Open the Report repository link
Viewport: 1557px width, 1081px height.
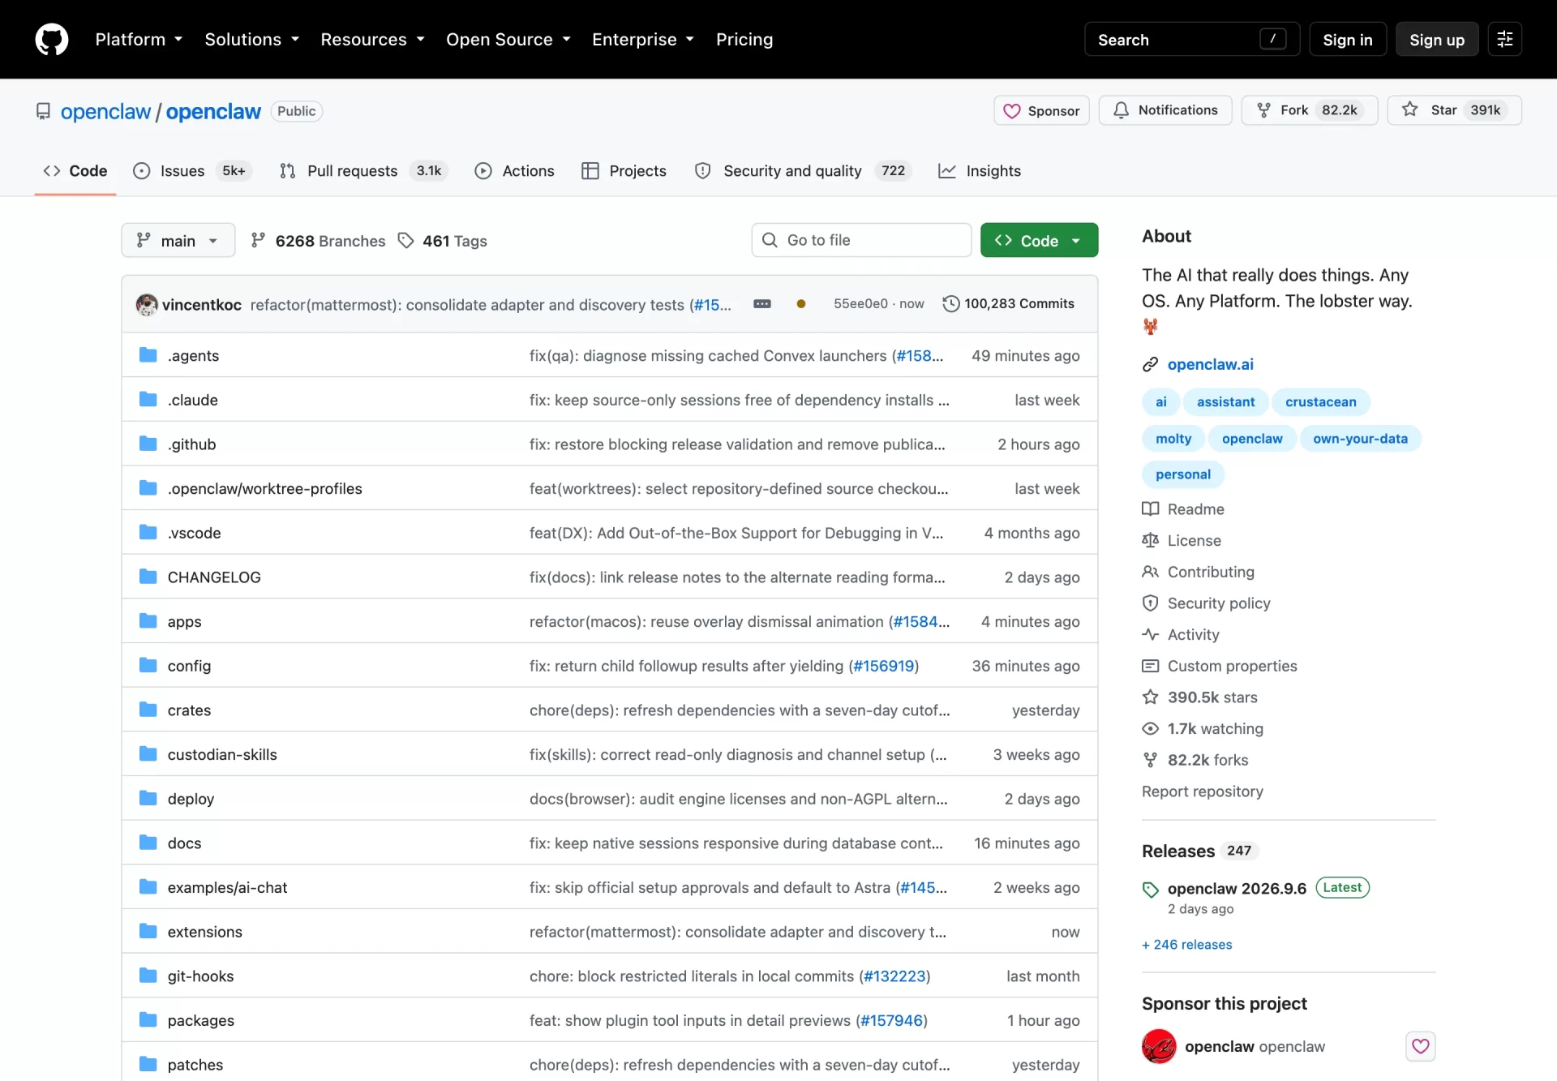point(1203,791)
